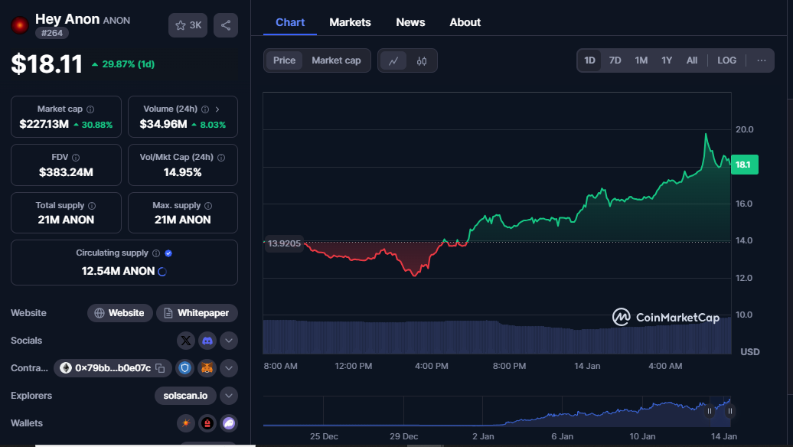
Task: Open the Discord community icon
Action: coord(207,341)
